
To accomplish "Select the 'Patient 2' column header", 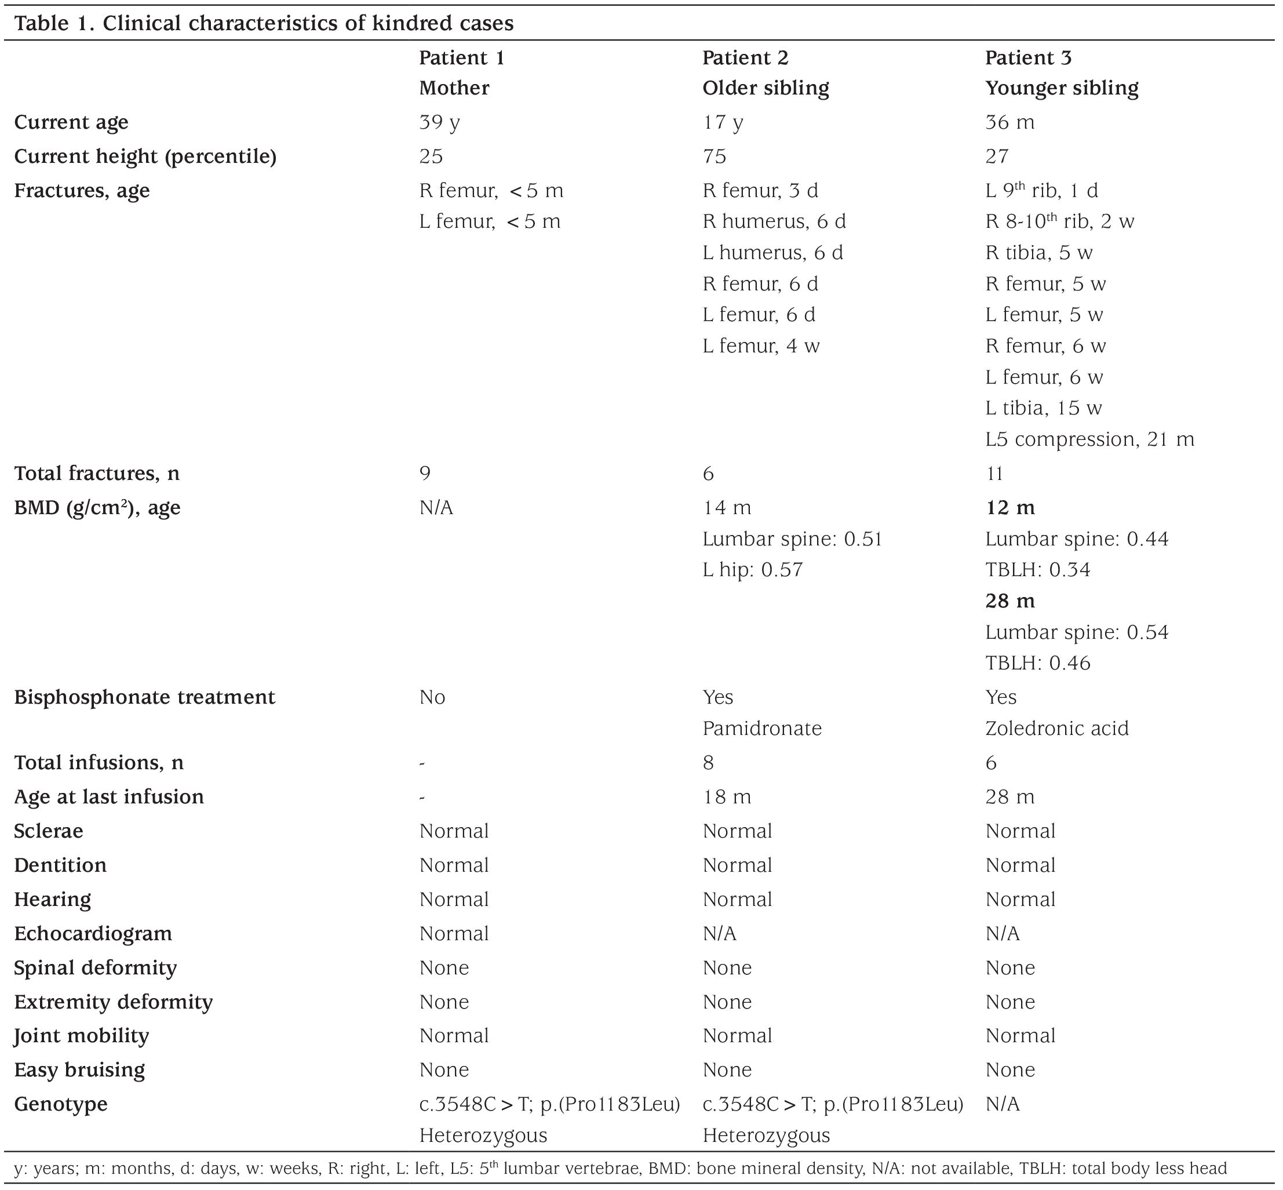I will coord(745,58).
